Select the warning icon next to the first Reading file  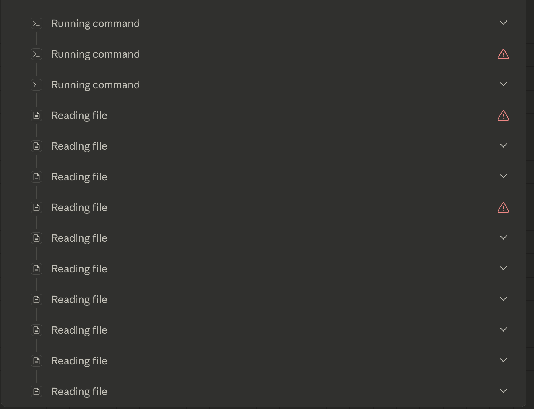503,115
